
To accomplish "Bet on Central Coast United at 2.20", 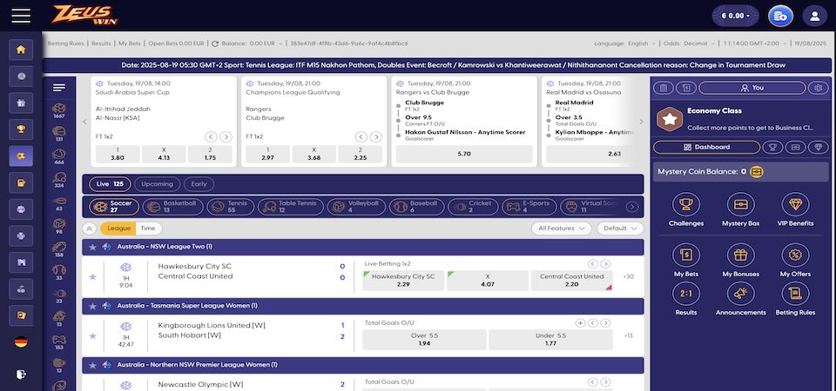I will click(x=571, y=281).
